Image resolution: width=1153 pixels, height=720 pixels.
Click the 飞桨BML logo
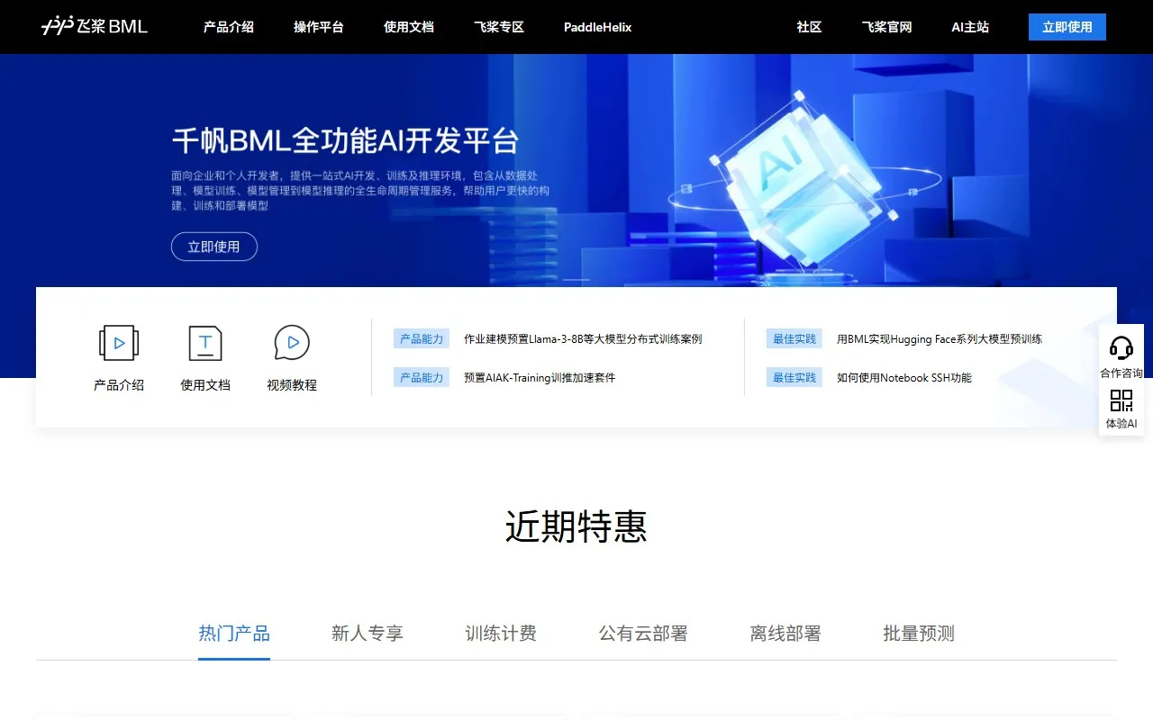pos(93,26)
